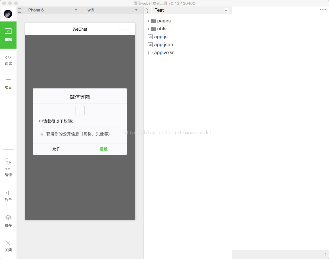Click the colon indicator in bottom status bar

[325, 254]
